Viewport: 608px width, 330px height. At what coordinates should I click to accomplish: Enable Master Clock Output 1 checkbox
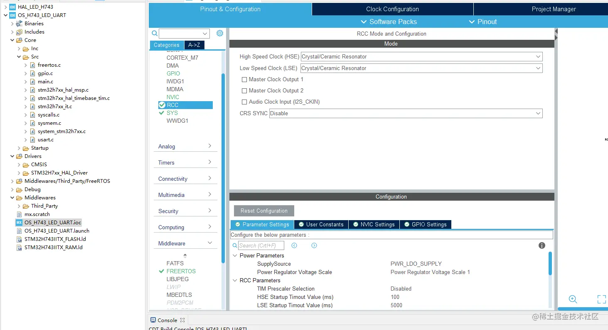tap(244, 79)
